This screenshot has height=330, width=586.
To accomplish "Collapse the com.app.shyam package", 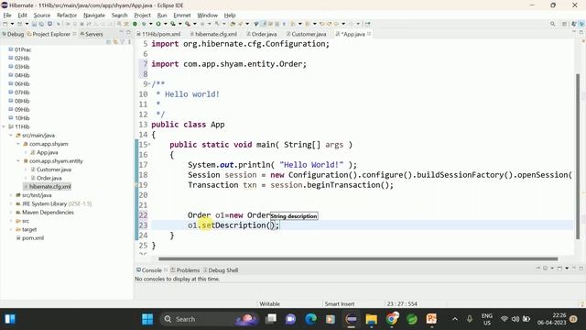I will coord(18,144).
